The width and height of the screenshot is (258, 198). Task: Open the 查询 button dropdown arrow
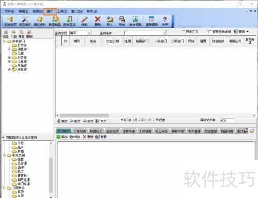(x=247, y=32)
